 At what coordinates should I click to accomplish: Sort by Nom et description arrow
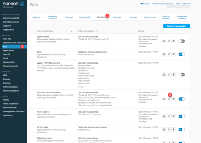coord(72,31)
